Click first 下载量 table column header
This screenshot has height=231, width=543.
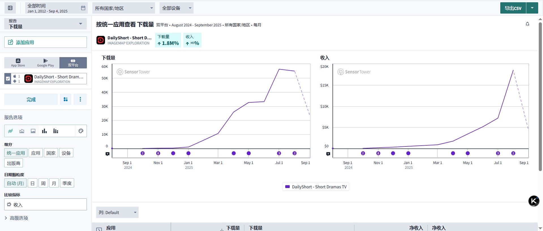(x=233, y=228)
